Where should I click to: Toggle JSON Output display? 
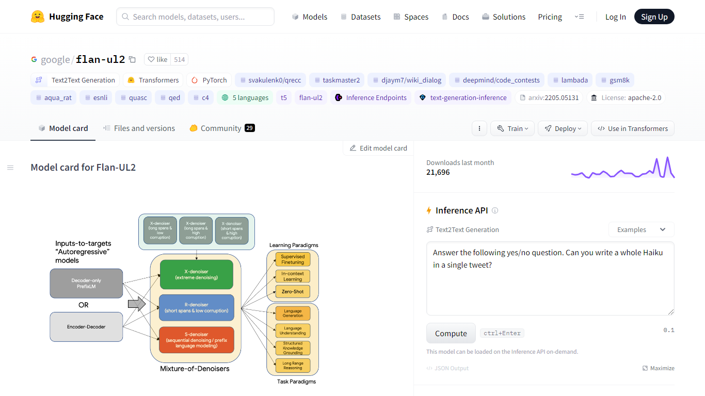(x=447, y=368)
